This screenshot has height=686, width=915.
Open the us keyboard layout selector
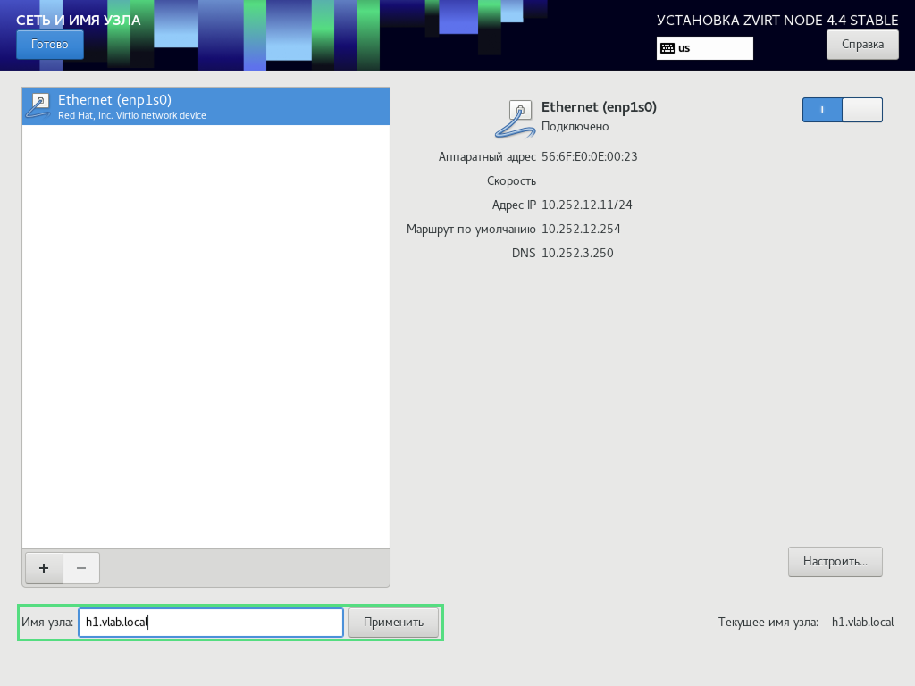[x=704, y=48]
